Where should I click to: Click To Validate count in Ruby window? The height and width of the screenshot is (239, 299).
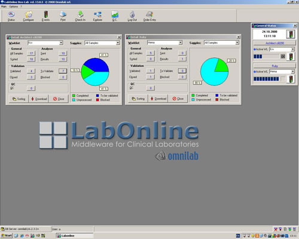182,71
